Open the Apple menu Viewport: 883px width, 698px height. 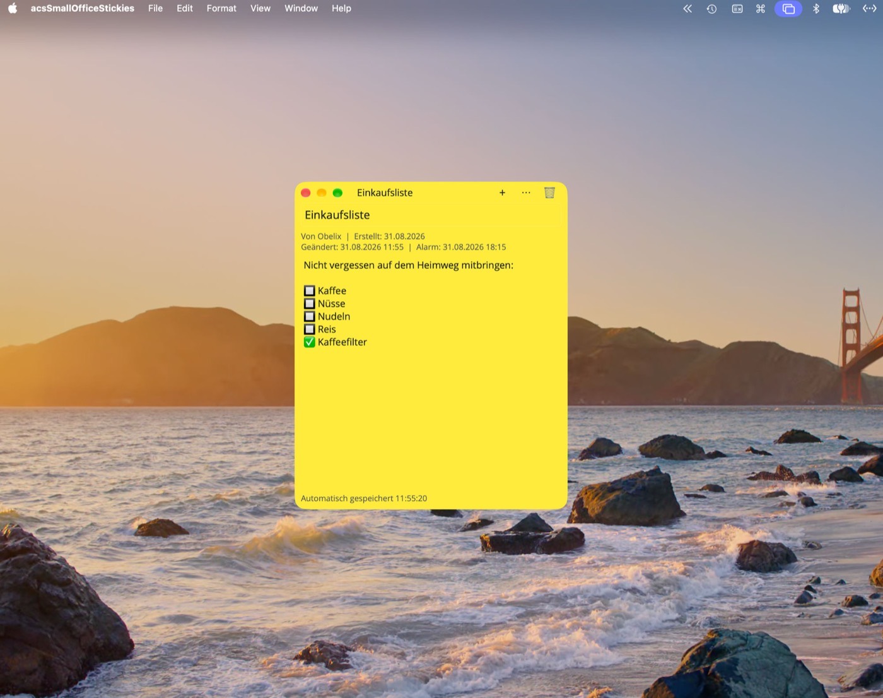[x=13, y=8]
